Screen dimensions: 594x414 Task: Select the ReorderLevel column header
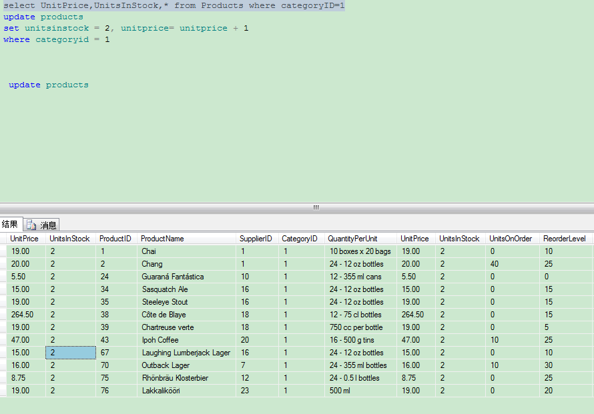pos(566,239)
